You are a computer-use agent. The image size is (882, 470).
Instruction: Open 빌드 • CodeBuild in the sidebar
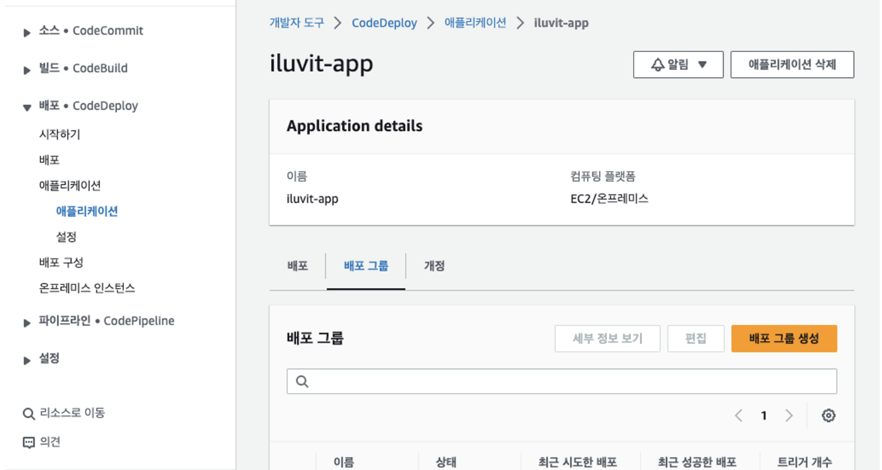coord(83,68)
